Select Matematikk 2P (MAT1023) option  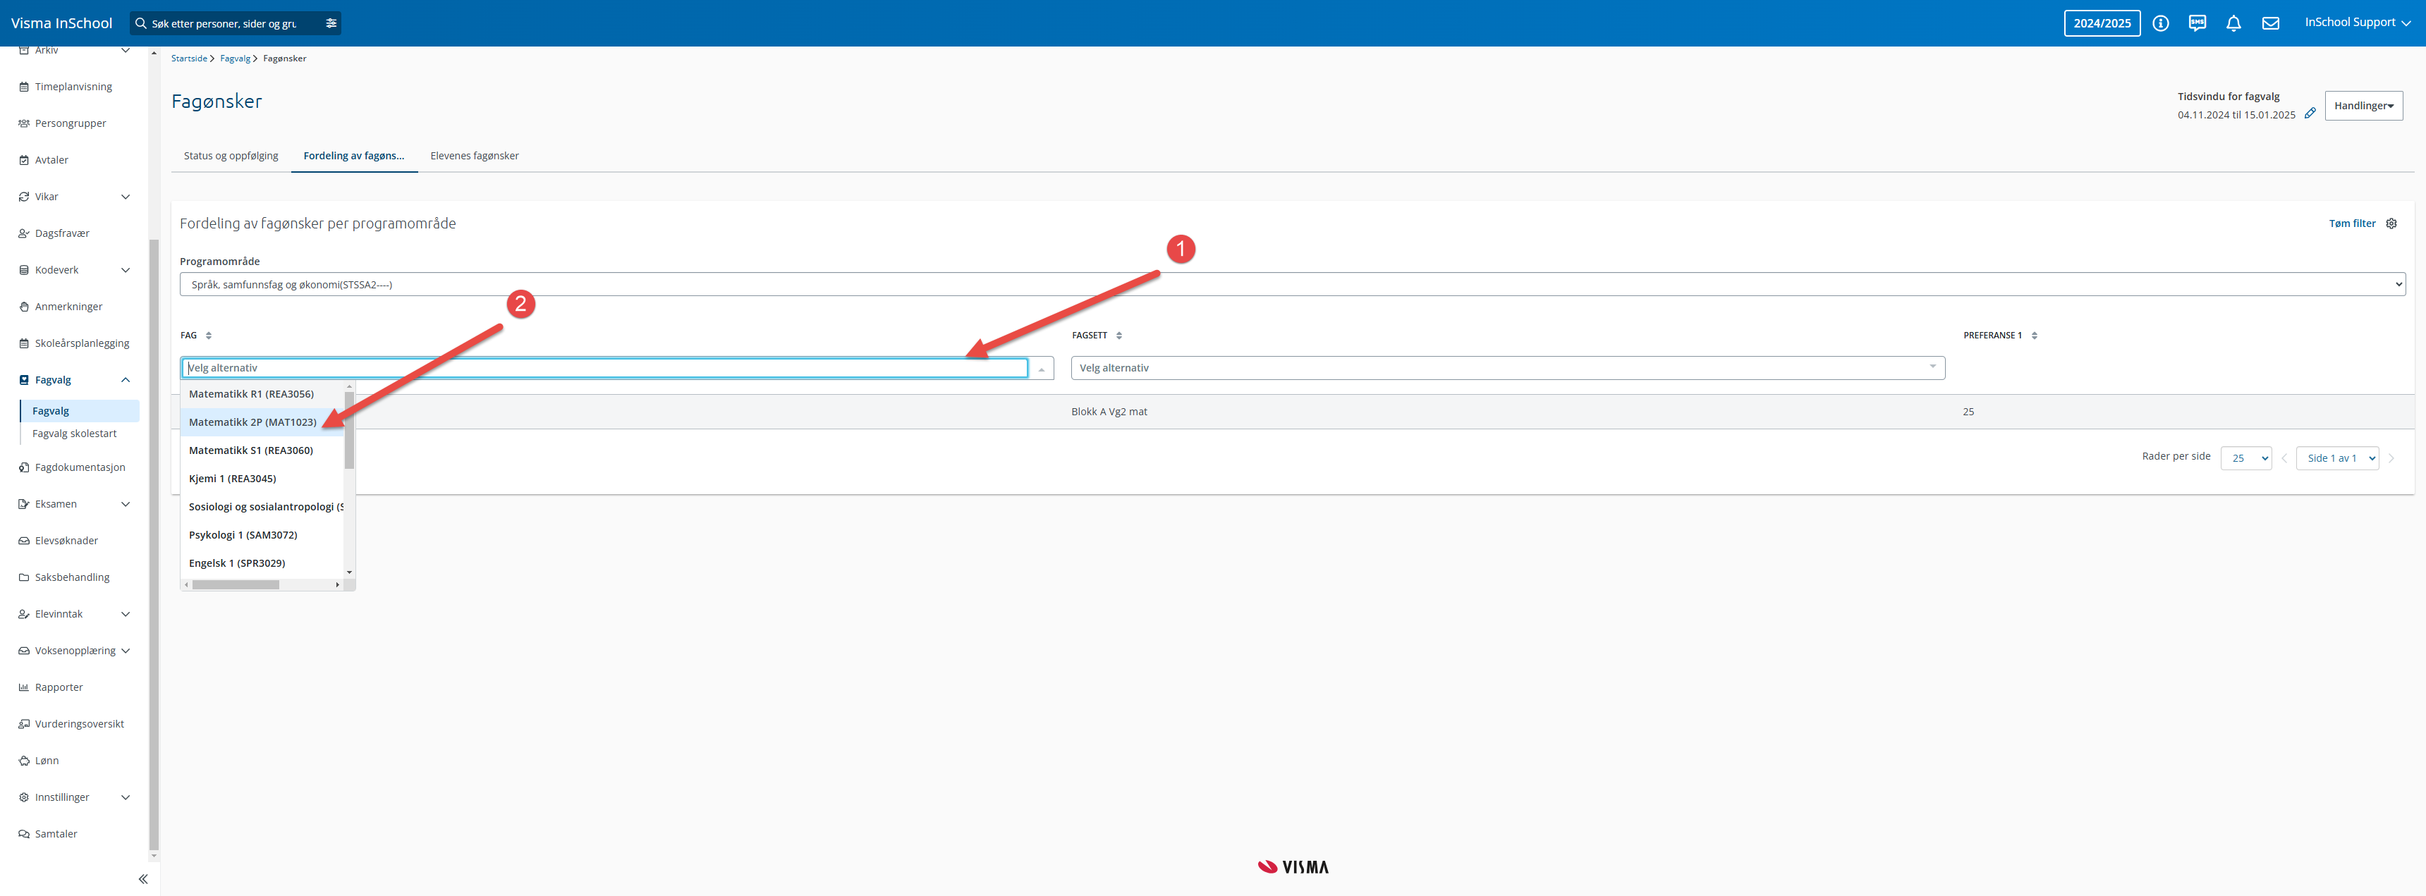pos(262,422)
